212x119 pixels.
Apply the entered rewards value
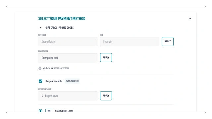point(106,96)
